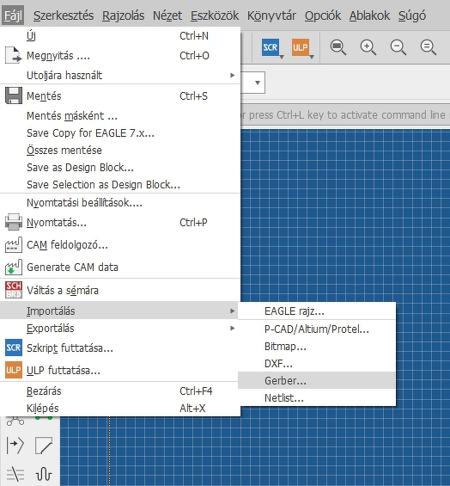This screenshot has width=450, height=486.
Task: Choose Új from the file menu
Action: 120,36
